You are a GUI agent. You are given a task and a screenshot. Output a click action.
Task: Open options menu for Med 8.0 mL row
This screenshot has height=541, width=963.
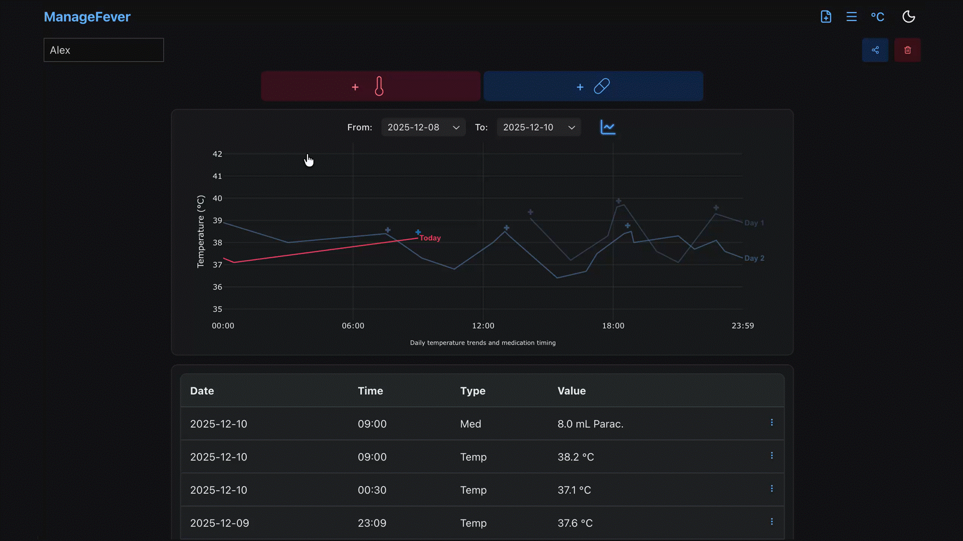point(771,423)
